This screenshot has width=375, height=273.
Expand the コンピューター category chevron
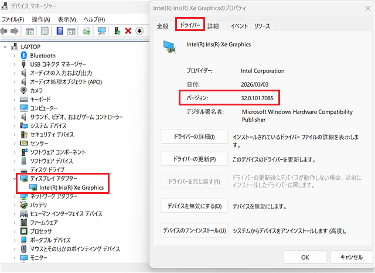[x=15, y=108]
